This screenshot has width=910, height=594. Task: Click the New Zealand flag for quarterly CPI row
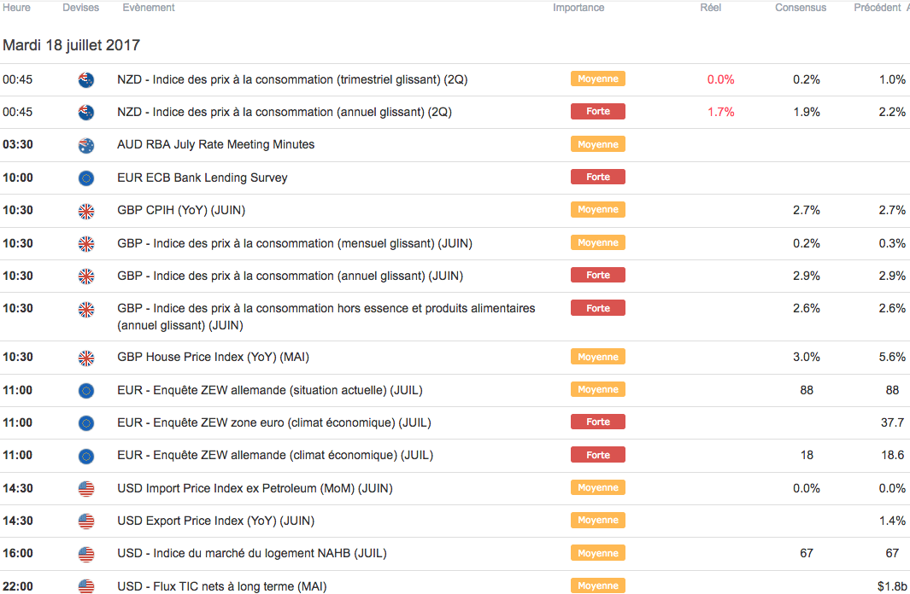coord(86,79)
